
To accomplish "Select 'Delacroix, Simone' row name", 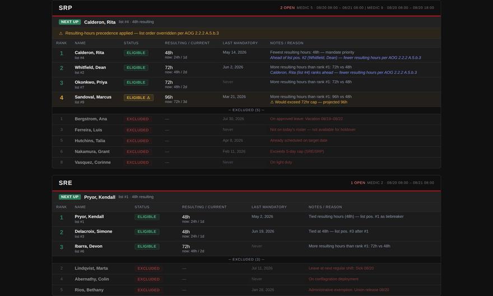I will pos(94,232).
